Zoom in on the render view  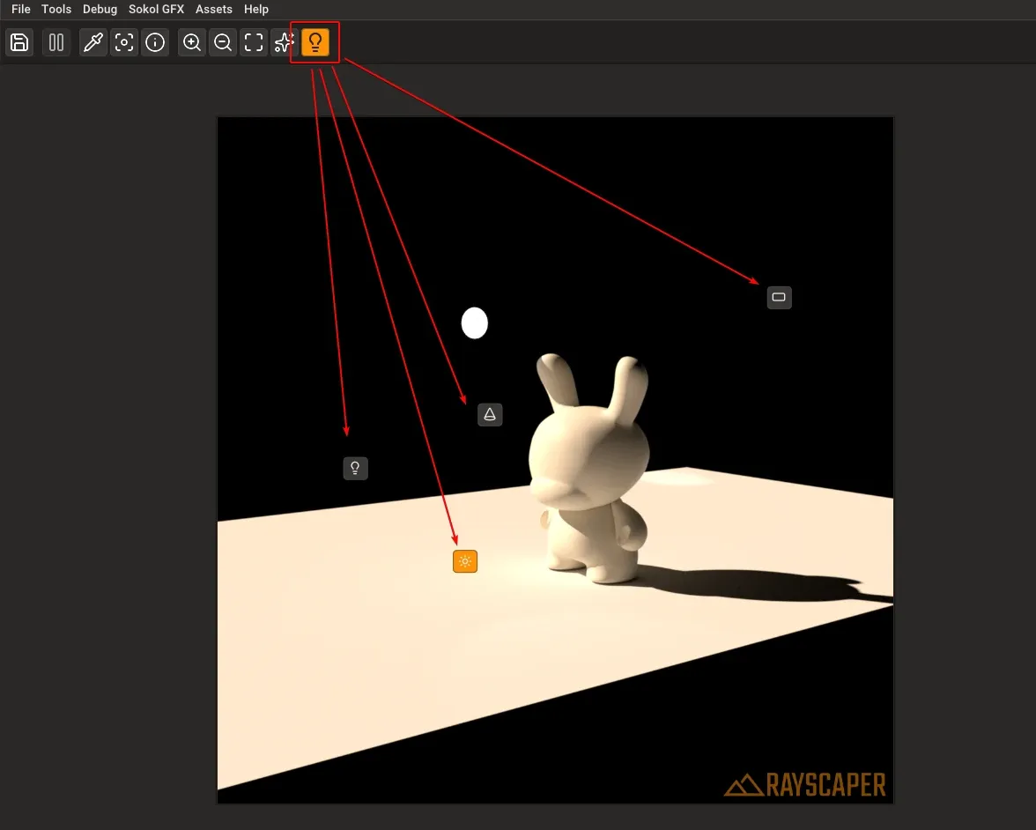[191, 42]
